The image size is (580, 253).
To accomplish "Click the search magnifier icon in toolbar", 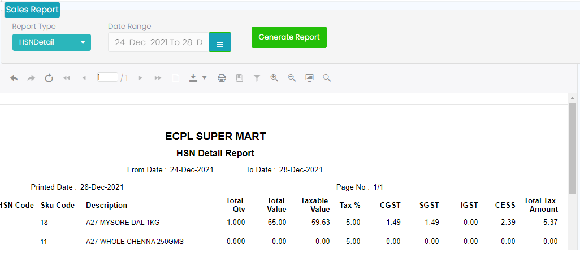I will (x=327, y=78).
